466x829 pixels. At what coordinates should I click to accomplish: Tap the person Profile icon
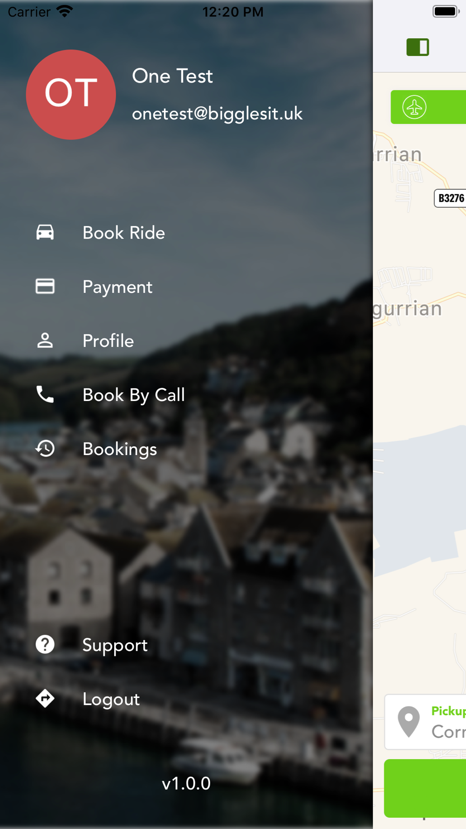tap(45, 340)
